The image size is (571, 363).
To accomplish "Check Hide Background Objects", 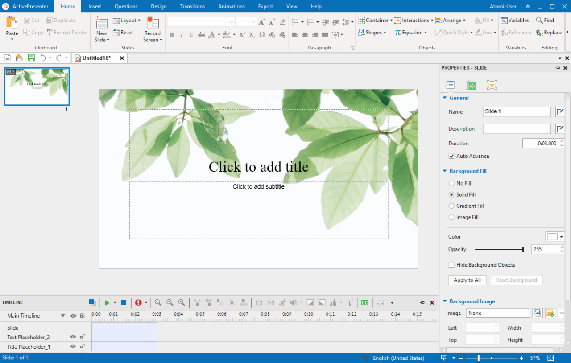I will [x=451, y=264].
